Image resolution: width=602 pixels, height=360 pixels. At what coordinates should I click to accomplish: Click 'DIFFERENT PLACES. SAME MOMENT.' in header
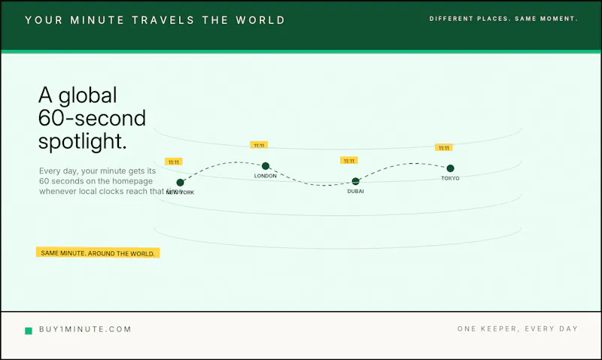503,19
